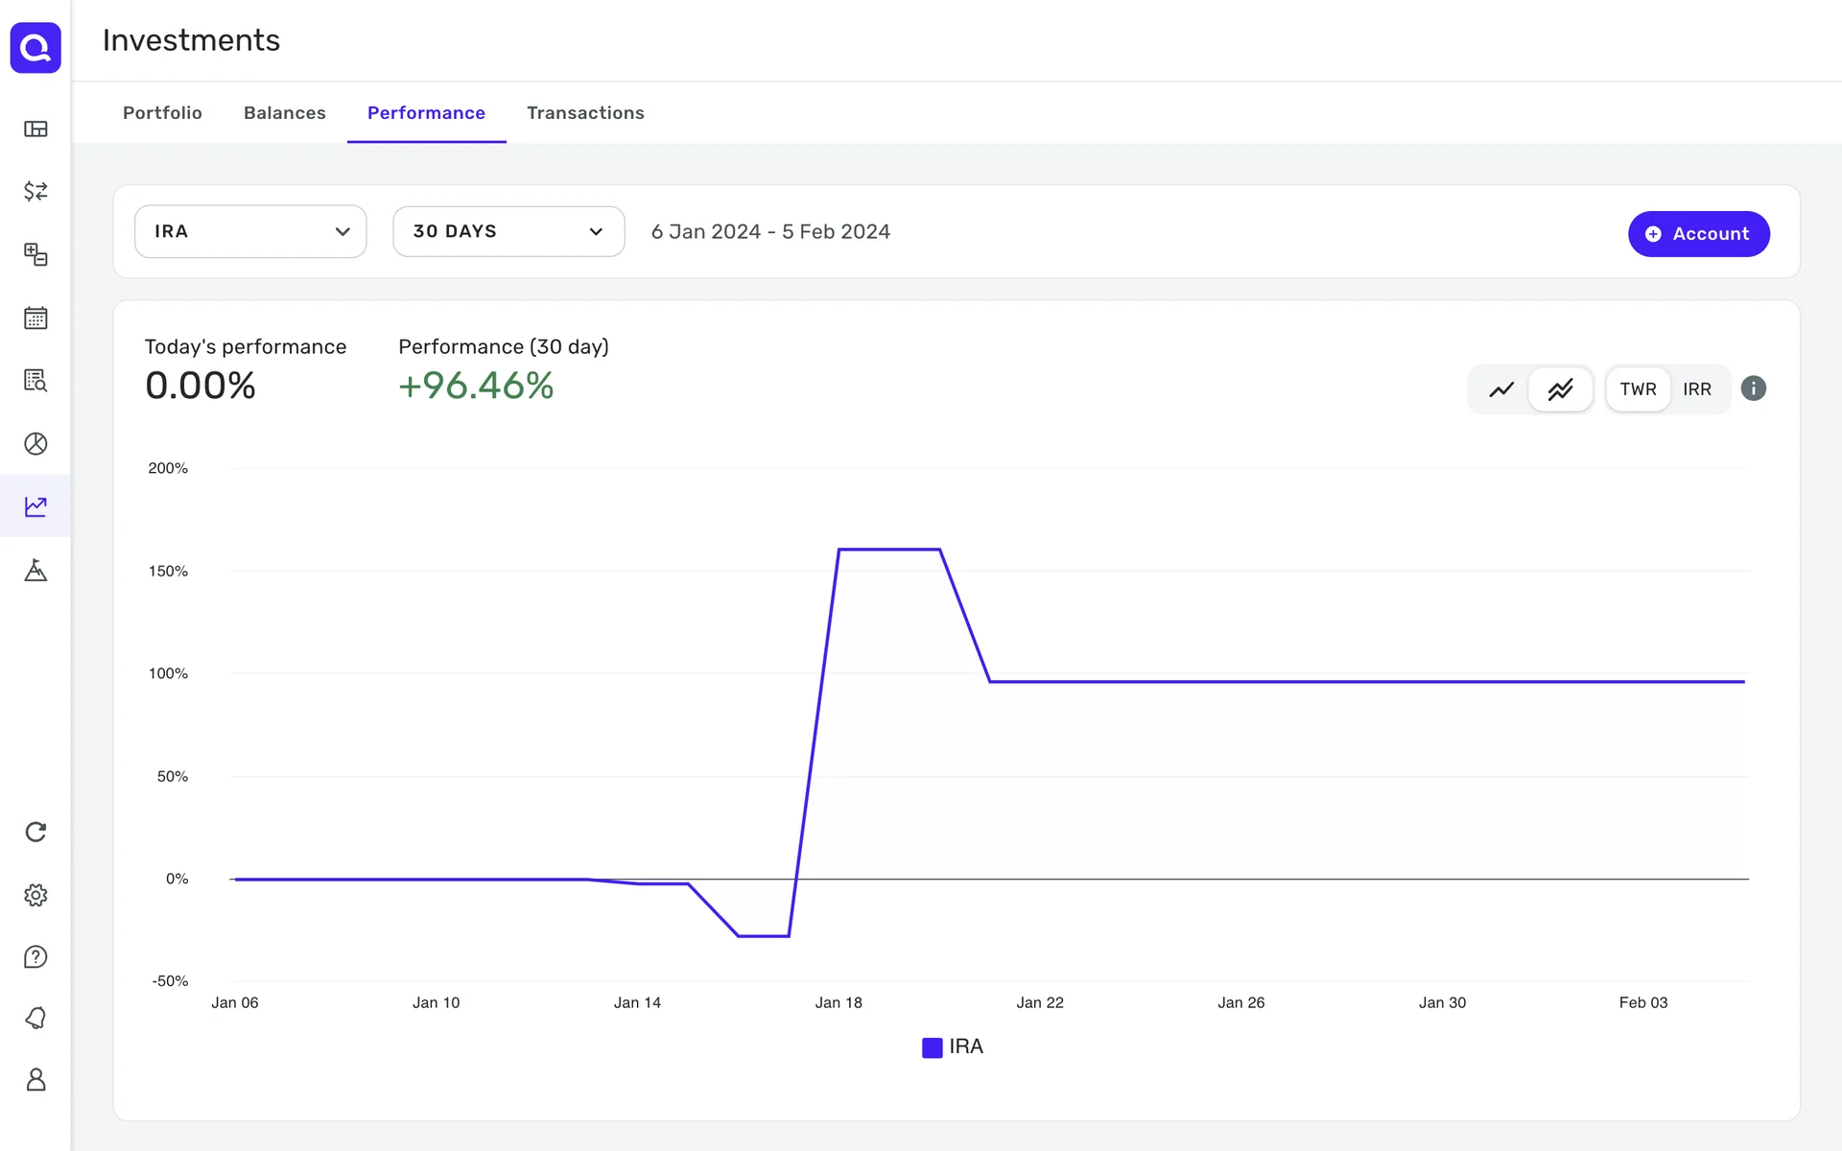Open the dashboard icon in sidebar
The width and height of the screenshot is (1842, 1151).
click(35, 129)
